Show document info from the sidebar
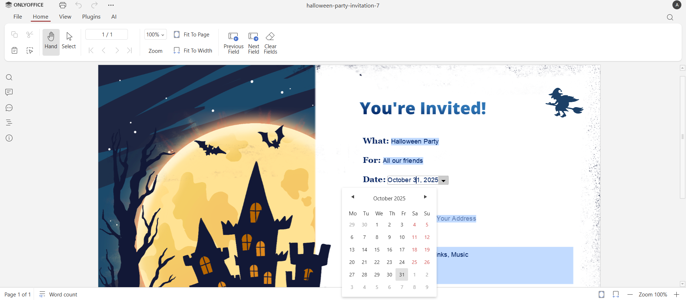The height and width of the screenshot is (300, 686). pos(9,138)
